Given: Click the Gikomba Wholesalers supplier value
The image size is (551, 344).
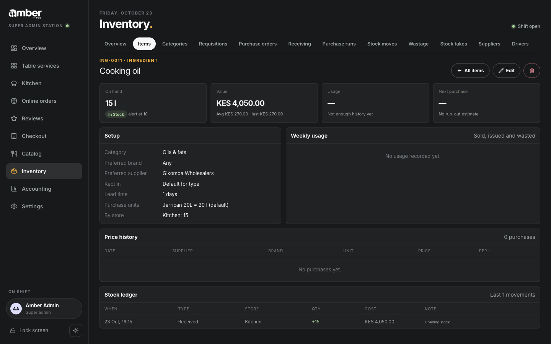Looking at the screenshot, I should pos(188,173).
